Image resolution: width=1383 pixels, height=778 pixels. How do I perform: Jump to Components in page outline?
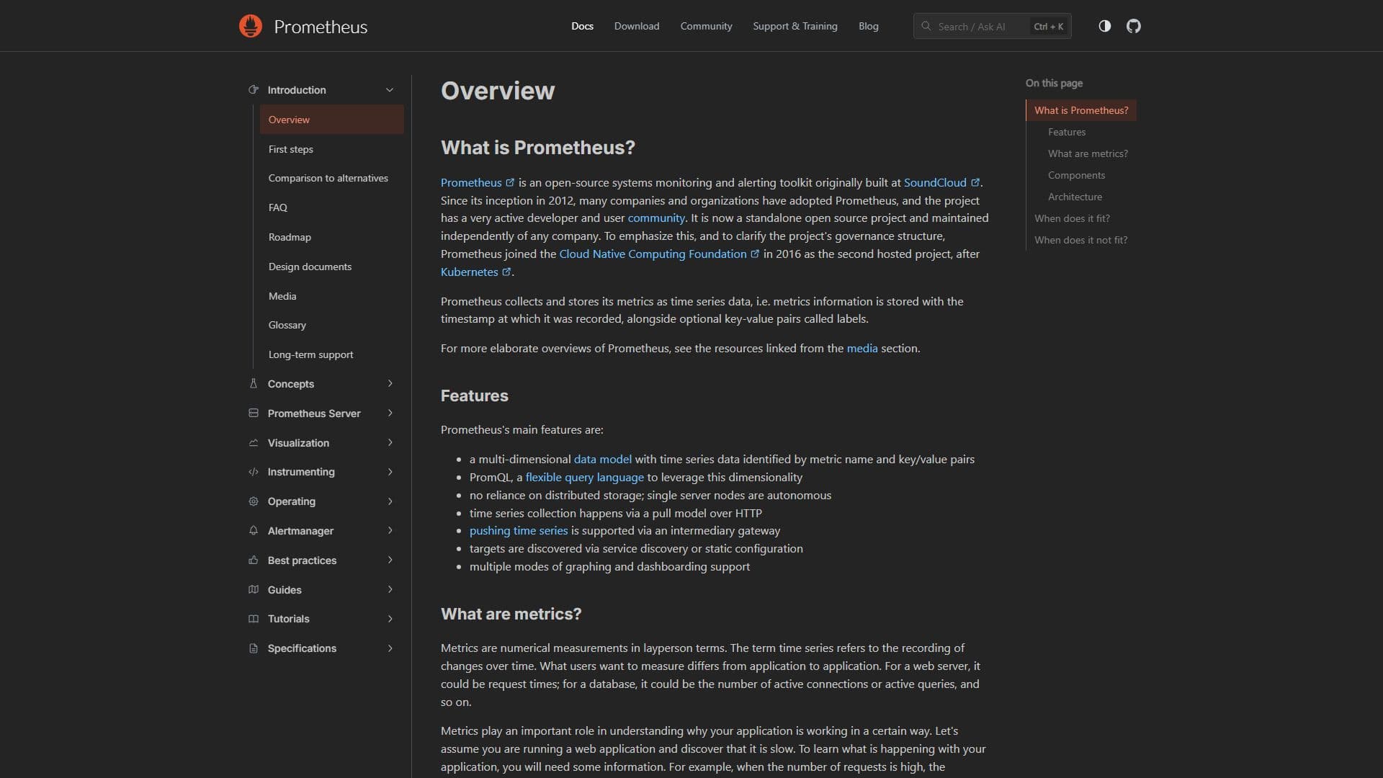pos(1076,175)
